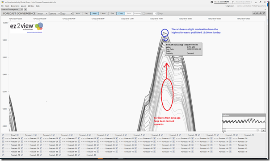Click the comment/feedback icon in widget toolbar
This screenshot has height=161, width=270.
[264, 13]
